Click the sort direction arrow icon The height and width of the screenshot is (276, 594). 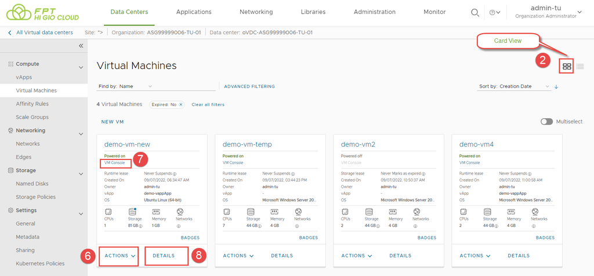556,86
